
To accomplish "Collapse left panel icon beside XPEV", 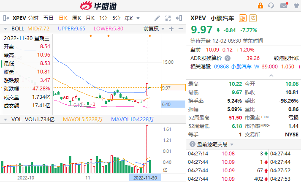I will (x=6, y=18).
